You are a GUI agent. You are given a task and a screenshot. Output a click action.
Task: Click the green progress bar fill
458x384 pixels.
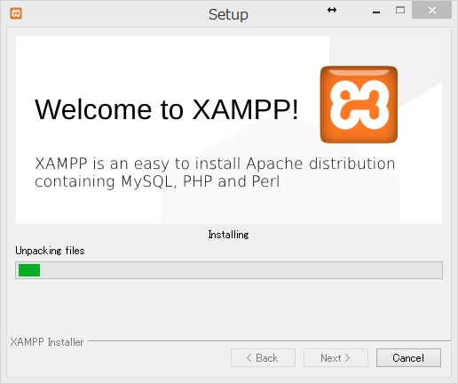(x=29, y=270)
